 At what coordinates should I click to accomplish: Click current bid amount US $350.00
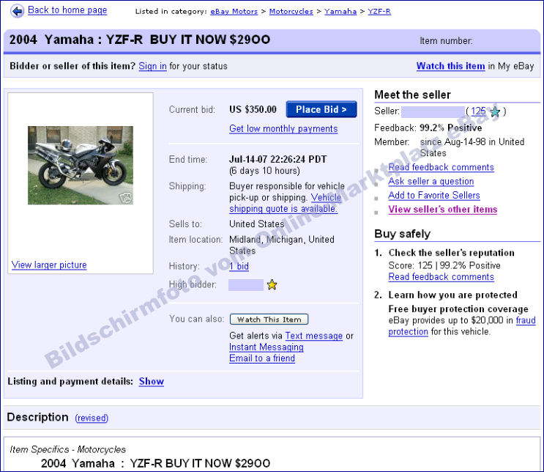click(253, 109)
